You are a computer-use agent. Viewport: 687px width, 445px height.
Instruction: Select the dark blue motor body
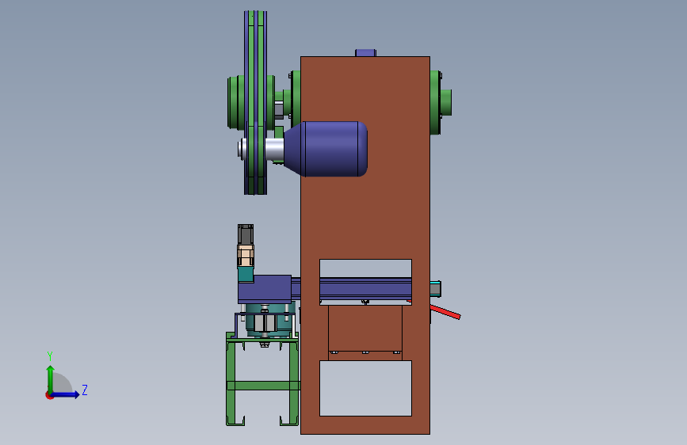(x=326, y=149)
